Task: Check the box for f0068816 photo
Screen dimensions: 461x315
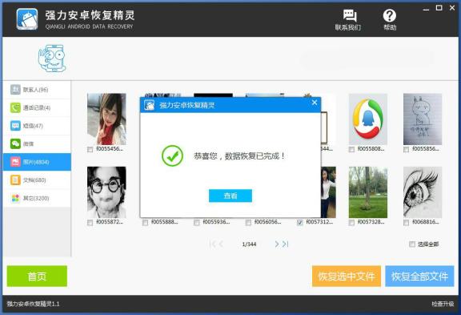Action: pyautogui.click(x=406, y=223)
